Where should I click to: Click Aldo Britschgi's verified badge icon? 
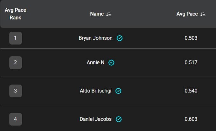(x=118, y=91)
